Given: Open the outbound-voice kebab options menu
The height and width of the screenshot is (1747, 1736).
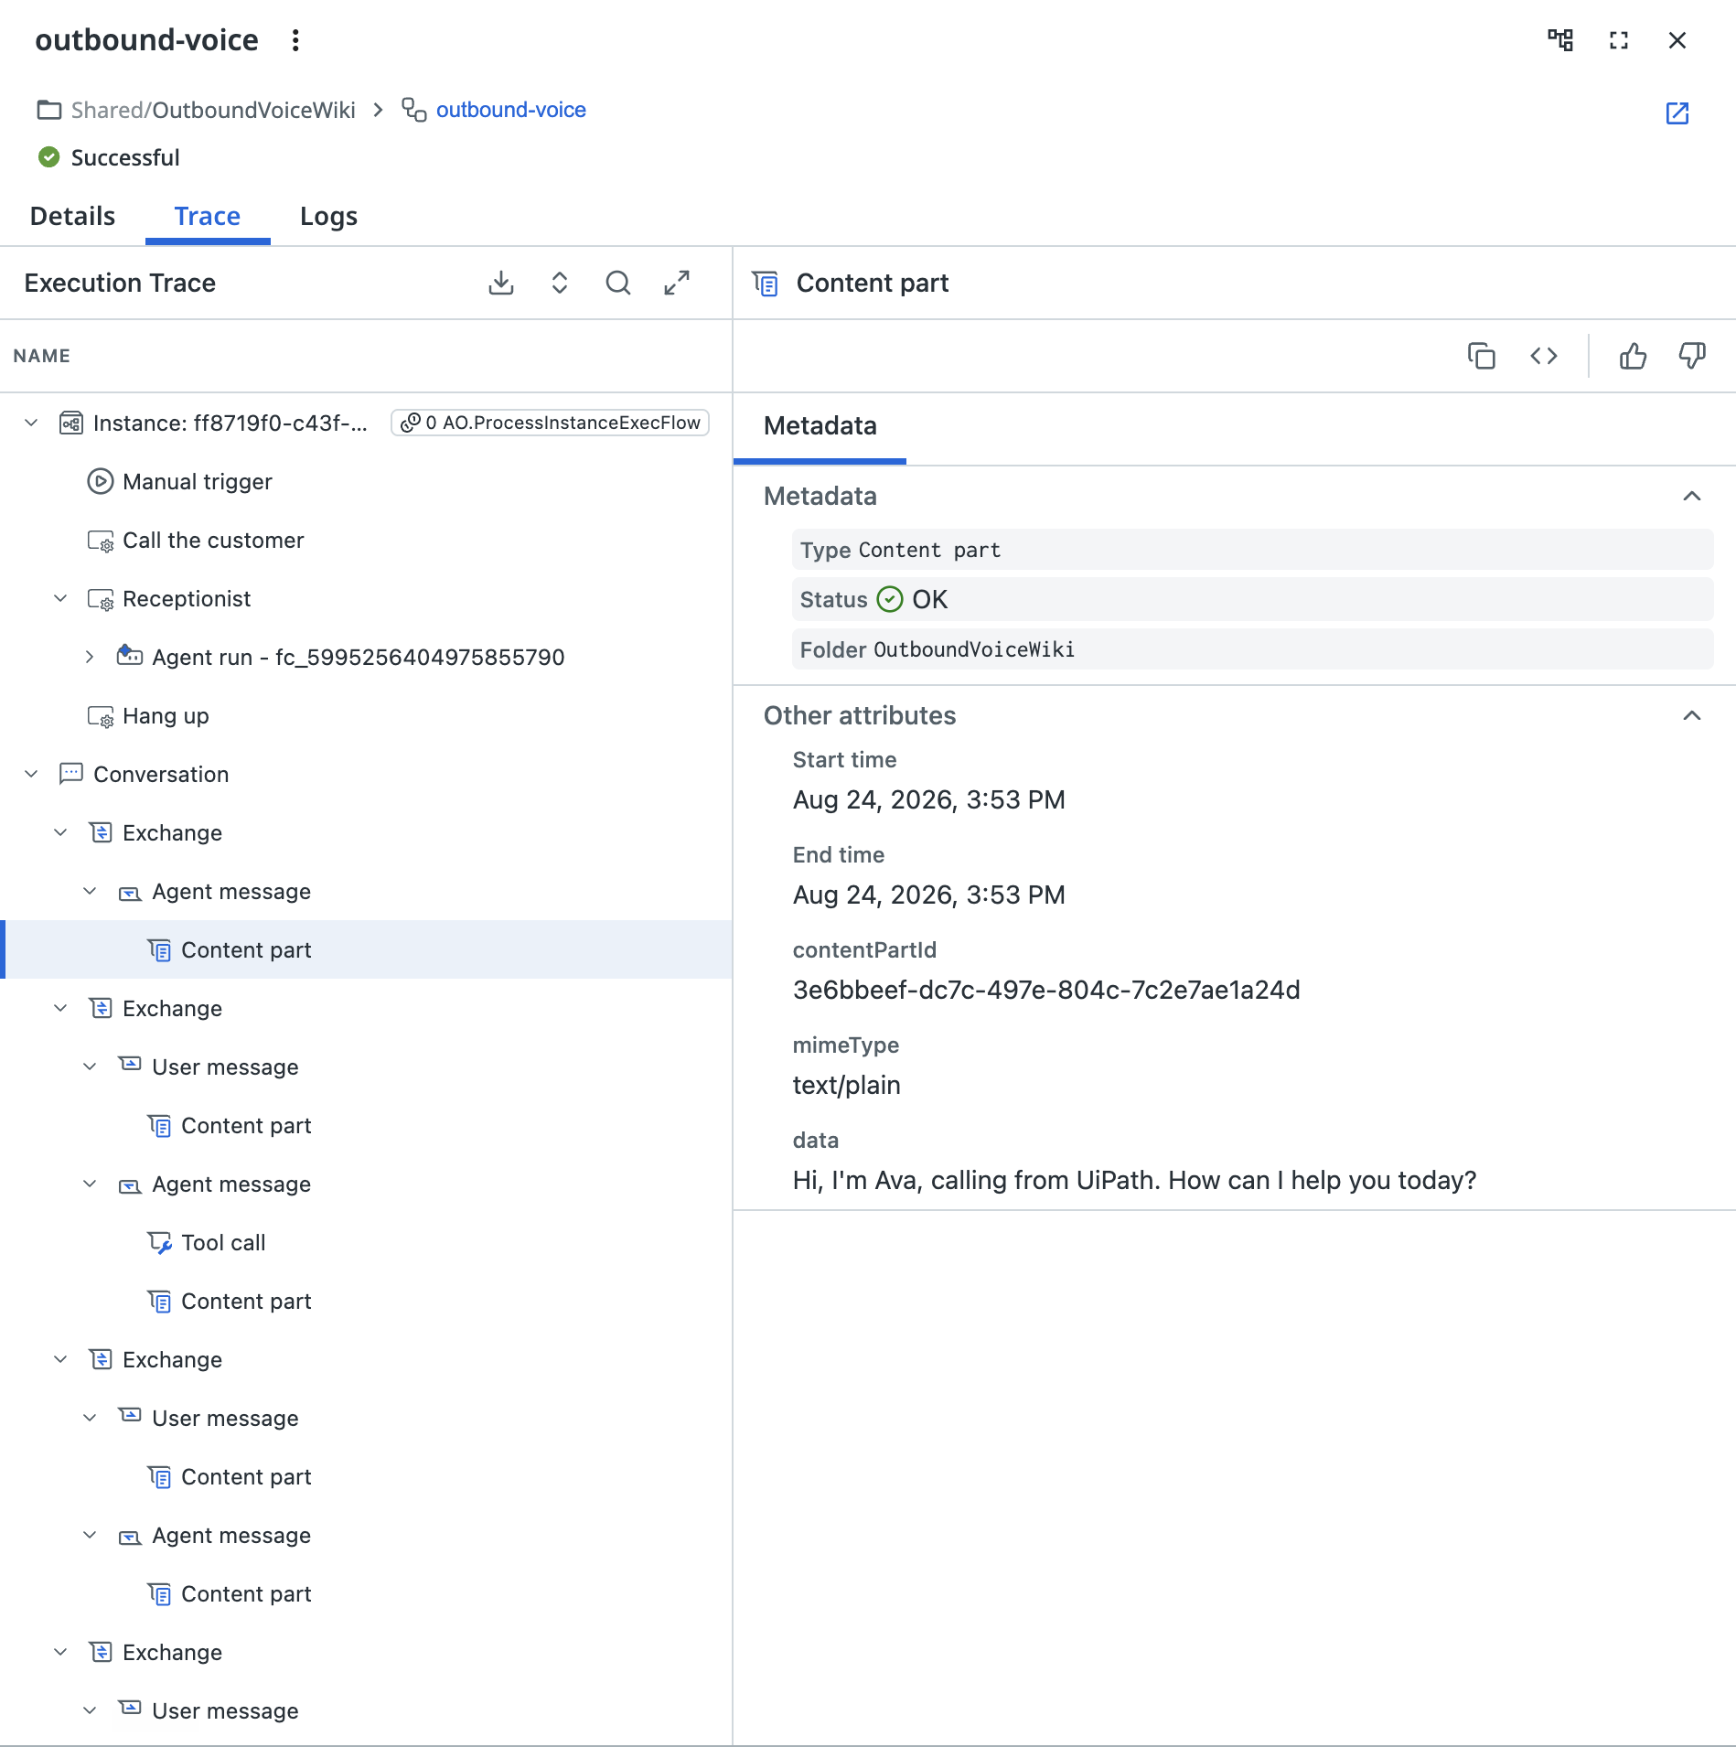Looking at the screenshot, I should click(295, 40).
